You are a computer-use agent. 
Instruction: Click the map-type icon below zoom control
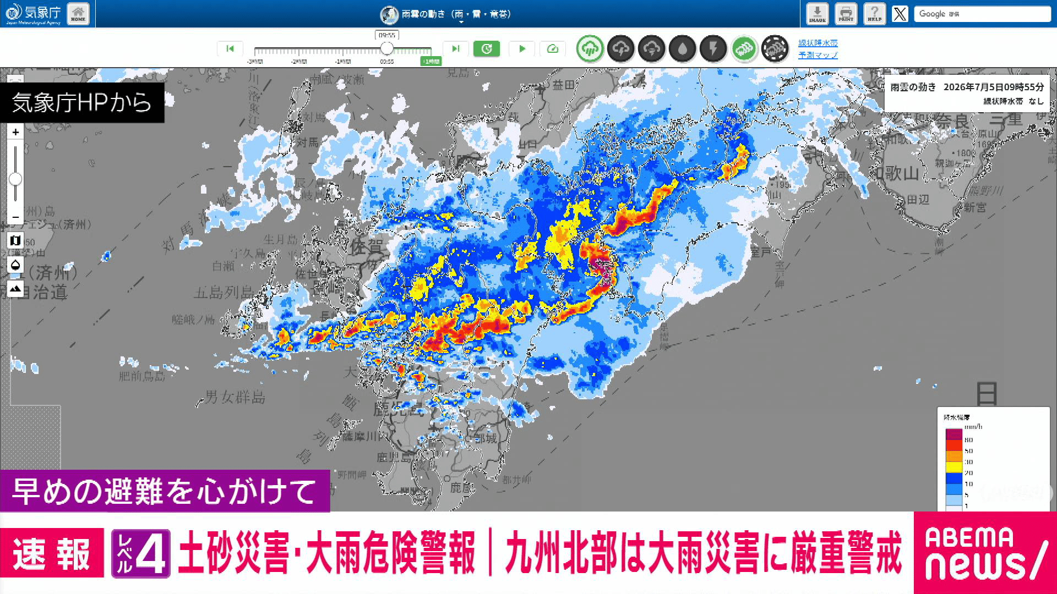click(15, 240)
